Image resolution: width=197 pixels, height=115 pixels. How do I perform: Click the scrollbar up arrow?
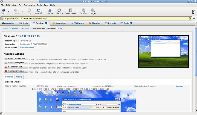click(x=196, y=22)
